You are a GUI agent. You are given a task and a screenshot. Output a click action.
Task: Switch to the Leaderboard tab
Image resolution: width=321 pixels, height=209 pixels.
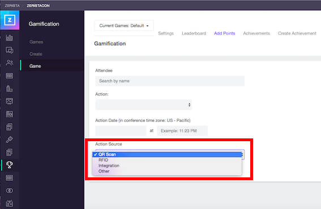tap(194, 33)
